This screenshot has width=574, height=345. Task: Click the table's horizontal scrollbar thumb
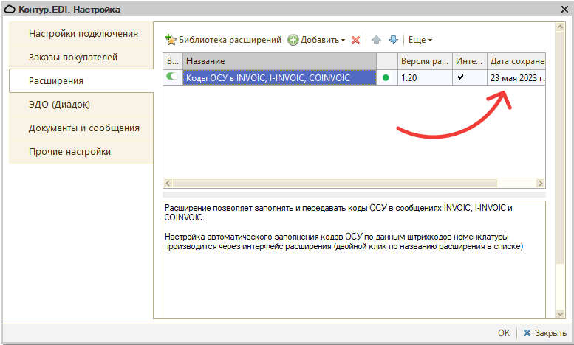click(335, 183)
